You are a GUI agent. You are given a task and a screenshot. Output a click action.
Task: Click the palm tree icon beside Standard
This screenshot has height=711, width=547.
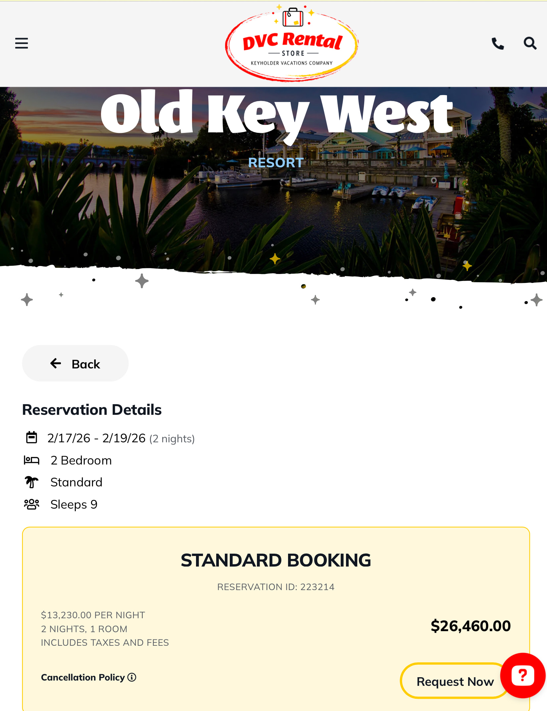(32, 482)
